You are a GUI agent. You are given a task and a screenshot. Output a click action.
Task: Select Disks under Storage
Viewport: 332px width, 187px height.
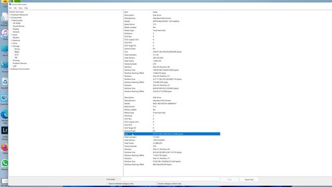coord(17,52)
